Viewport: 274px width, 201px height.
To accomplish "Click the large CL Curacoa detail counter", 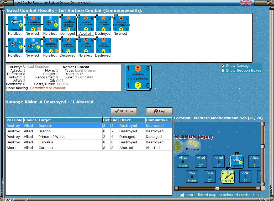I will (x=138, y=77).
